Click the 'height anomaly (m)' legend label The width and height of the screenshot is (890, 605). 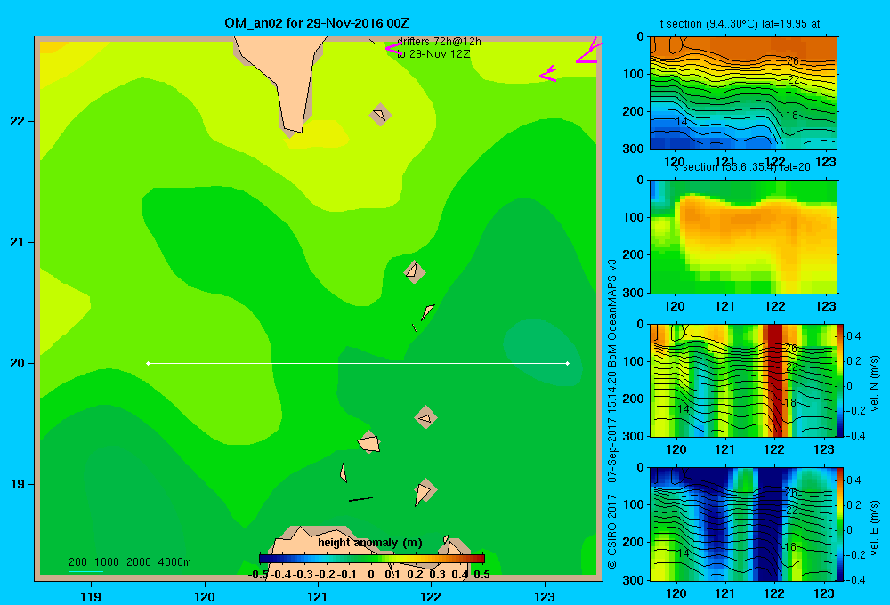click(370, 543)
